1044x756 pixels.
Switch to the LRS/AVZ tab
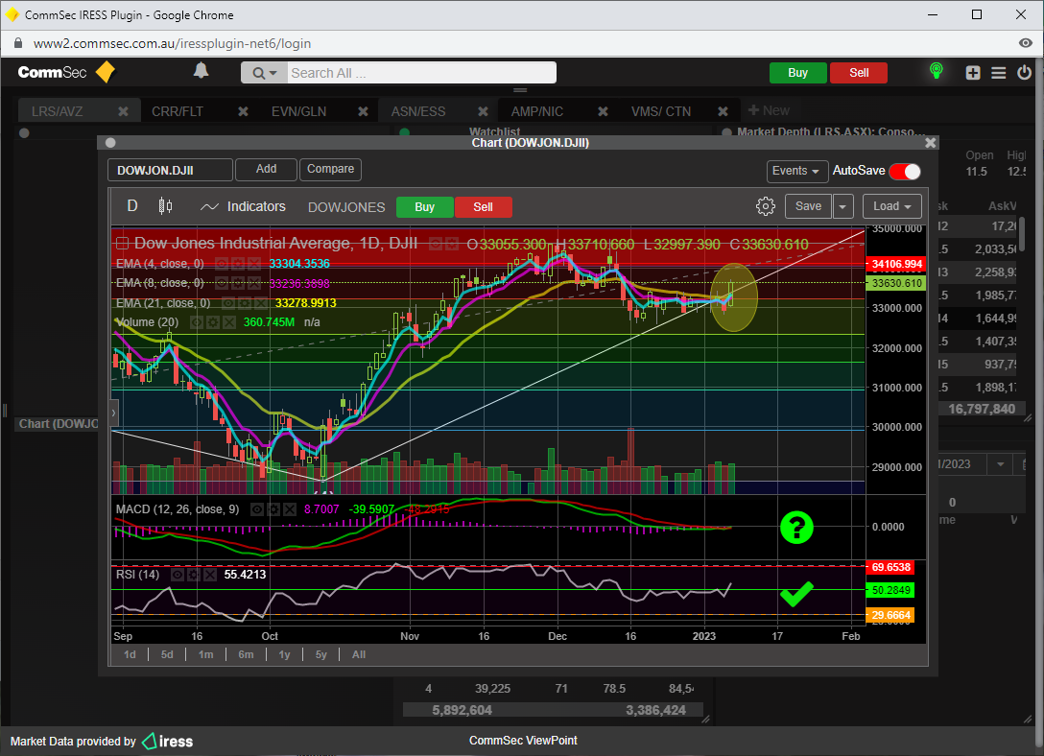pos(58,111)
